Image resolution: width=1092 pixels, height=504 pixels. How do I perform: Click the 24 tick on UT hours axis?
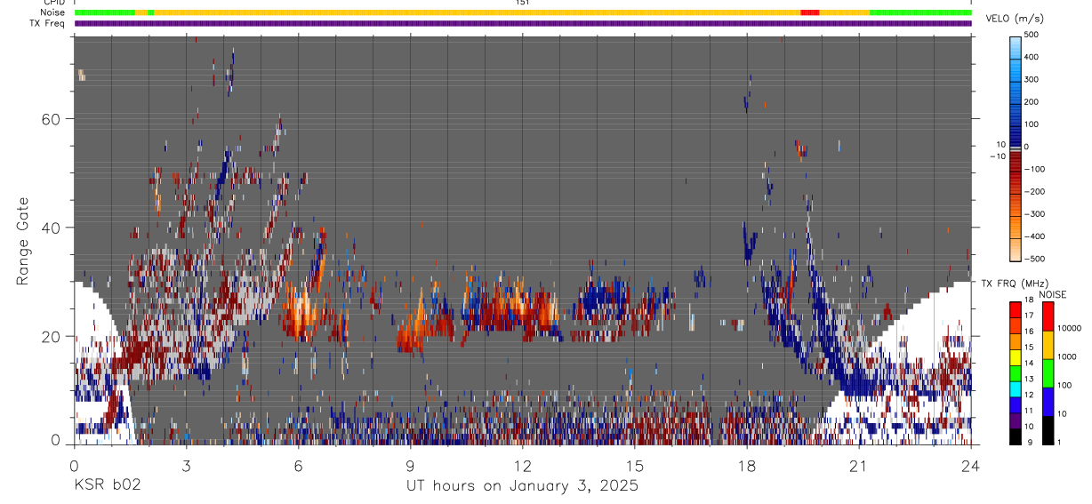point(971,466)
